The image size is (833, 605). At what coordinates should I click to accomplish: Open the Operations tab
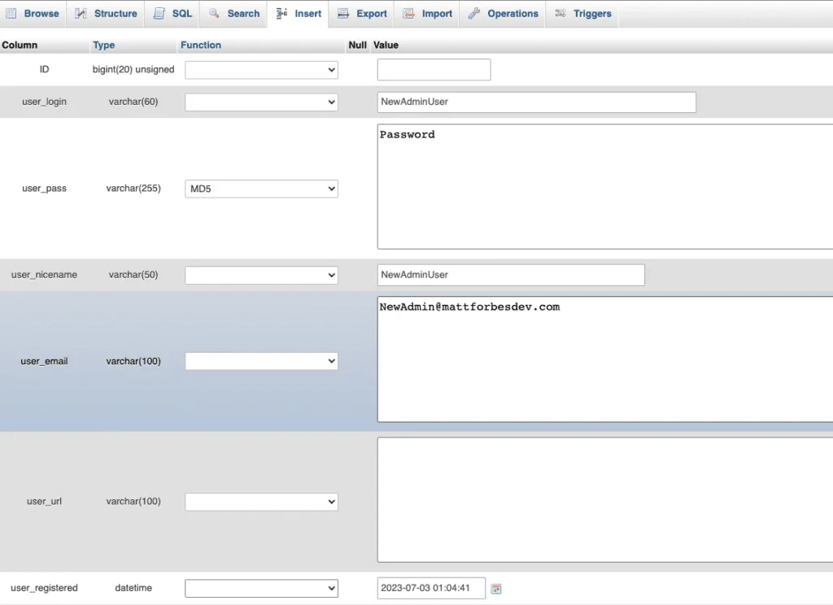[x=508, y=13]
